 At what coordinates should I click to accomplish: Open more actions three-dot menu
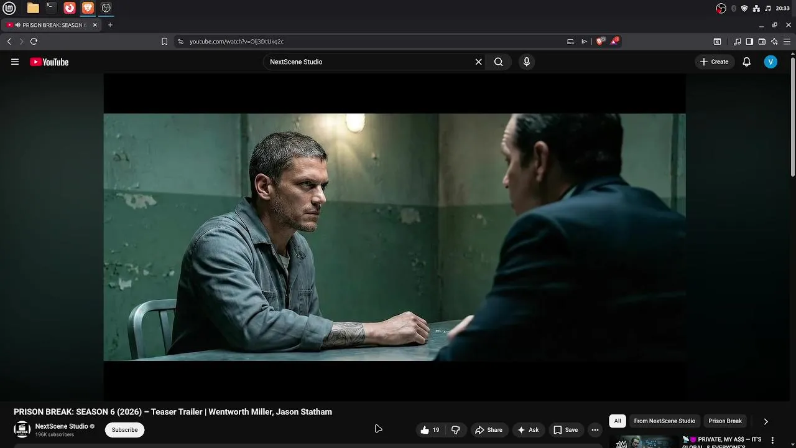coord(595,430)
